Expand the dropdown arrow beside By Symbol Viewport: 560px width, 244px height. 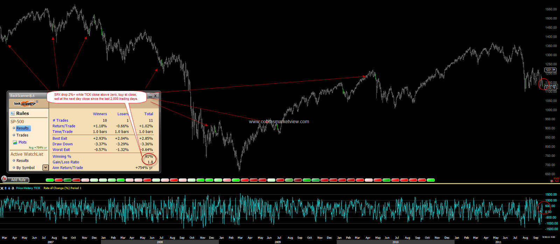tap(45, 168)
